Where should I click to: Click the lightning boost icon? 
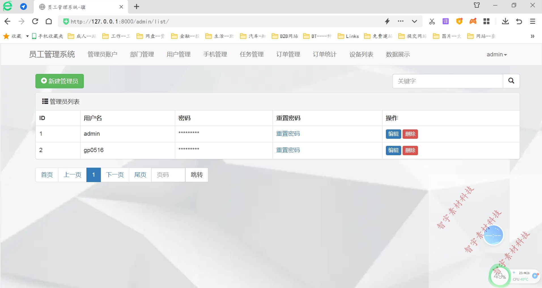[x=387, y=21]
